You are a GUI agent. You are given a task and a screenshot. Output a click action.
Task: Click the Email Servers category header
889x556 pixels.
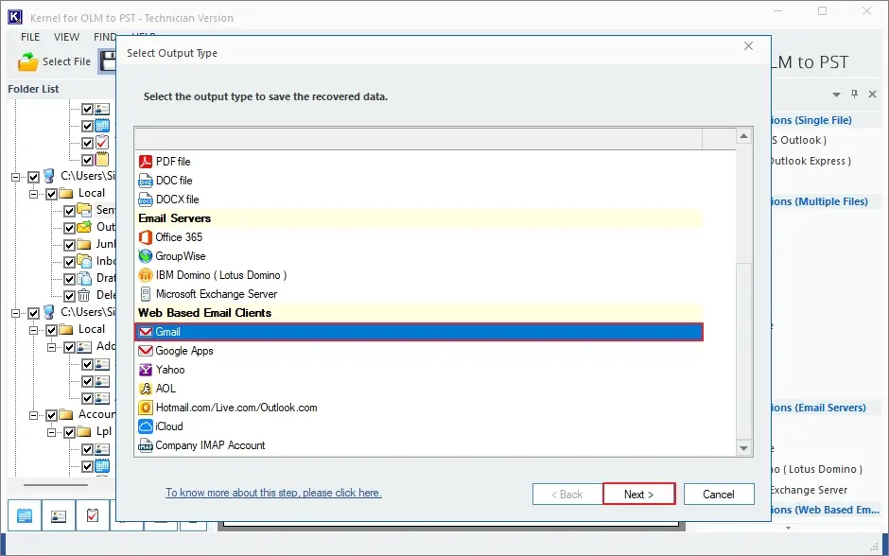418,218
